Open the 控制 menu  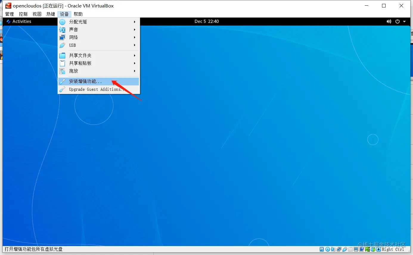pyautogui.click(x=23, y=14)
